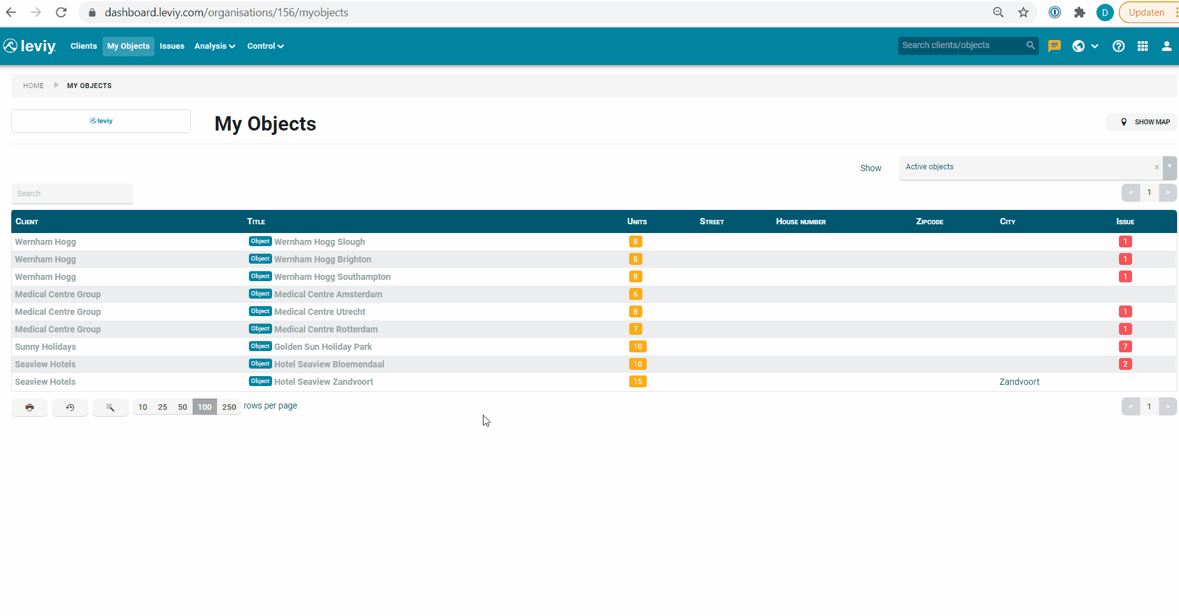Open the apps grid icon
This screenshot has width=1179, height=616.
(x=1143, y=46)
